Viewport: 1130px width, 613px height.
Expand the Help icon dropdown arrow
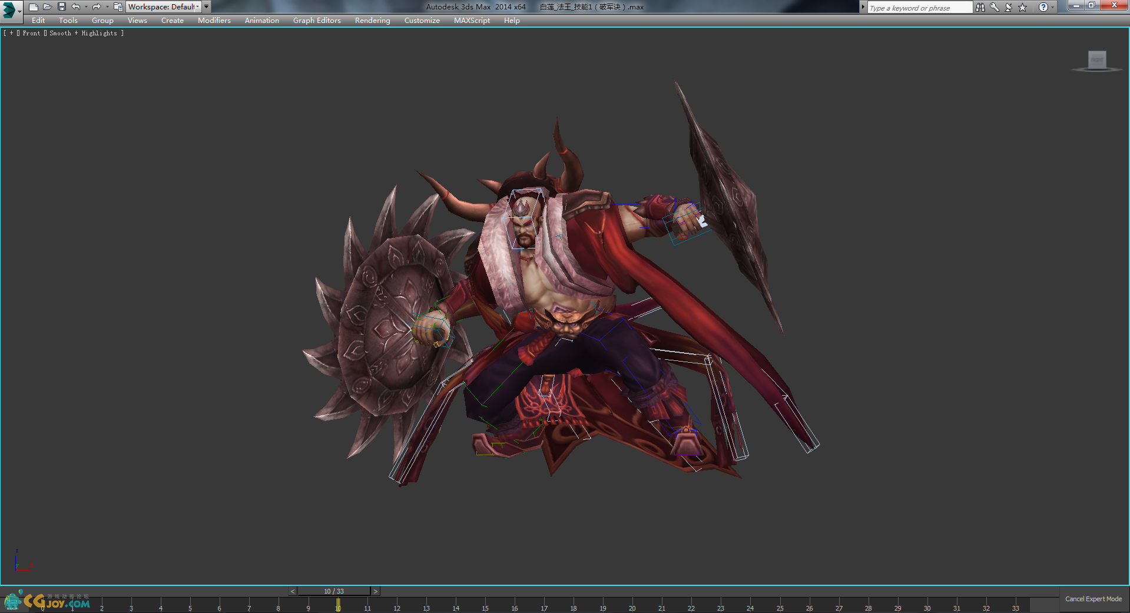pyautogui.click(x=1053, y=7)
